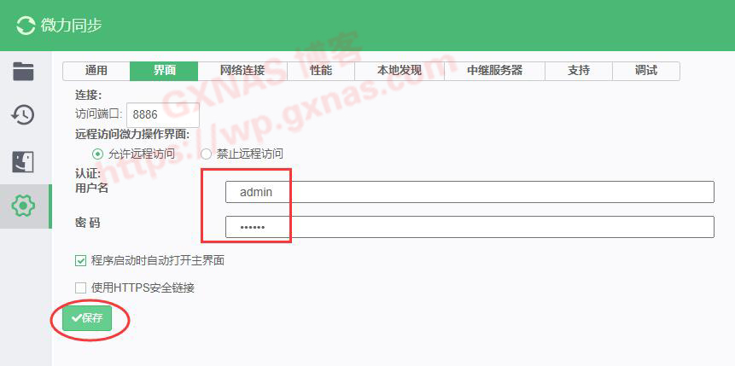Open the history clock icon in sidebar

[x=23, y=115]
